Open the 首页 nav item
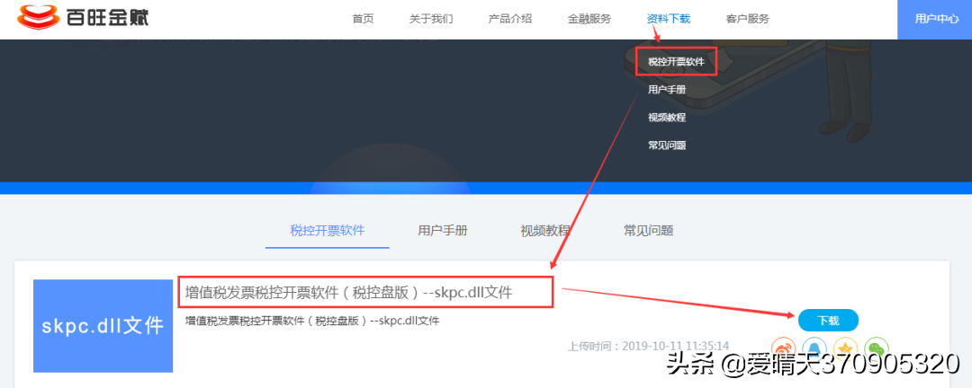This screenshot has width=972, height=388. (364, 19)
